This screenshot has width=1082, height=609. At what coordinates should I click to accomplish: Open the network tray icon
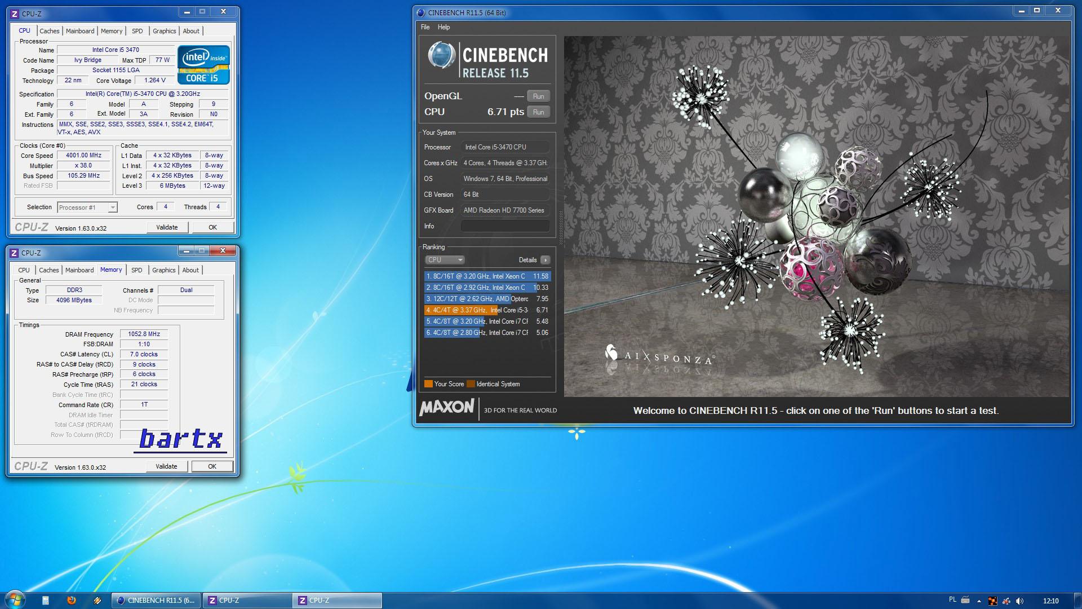click(x=1006, y=601)
